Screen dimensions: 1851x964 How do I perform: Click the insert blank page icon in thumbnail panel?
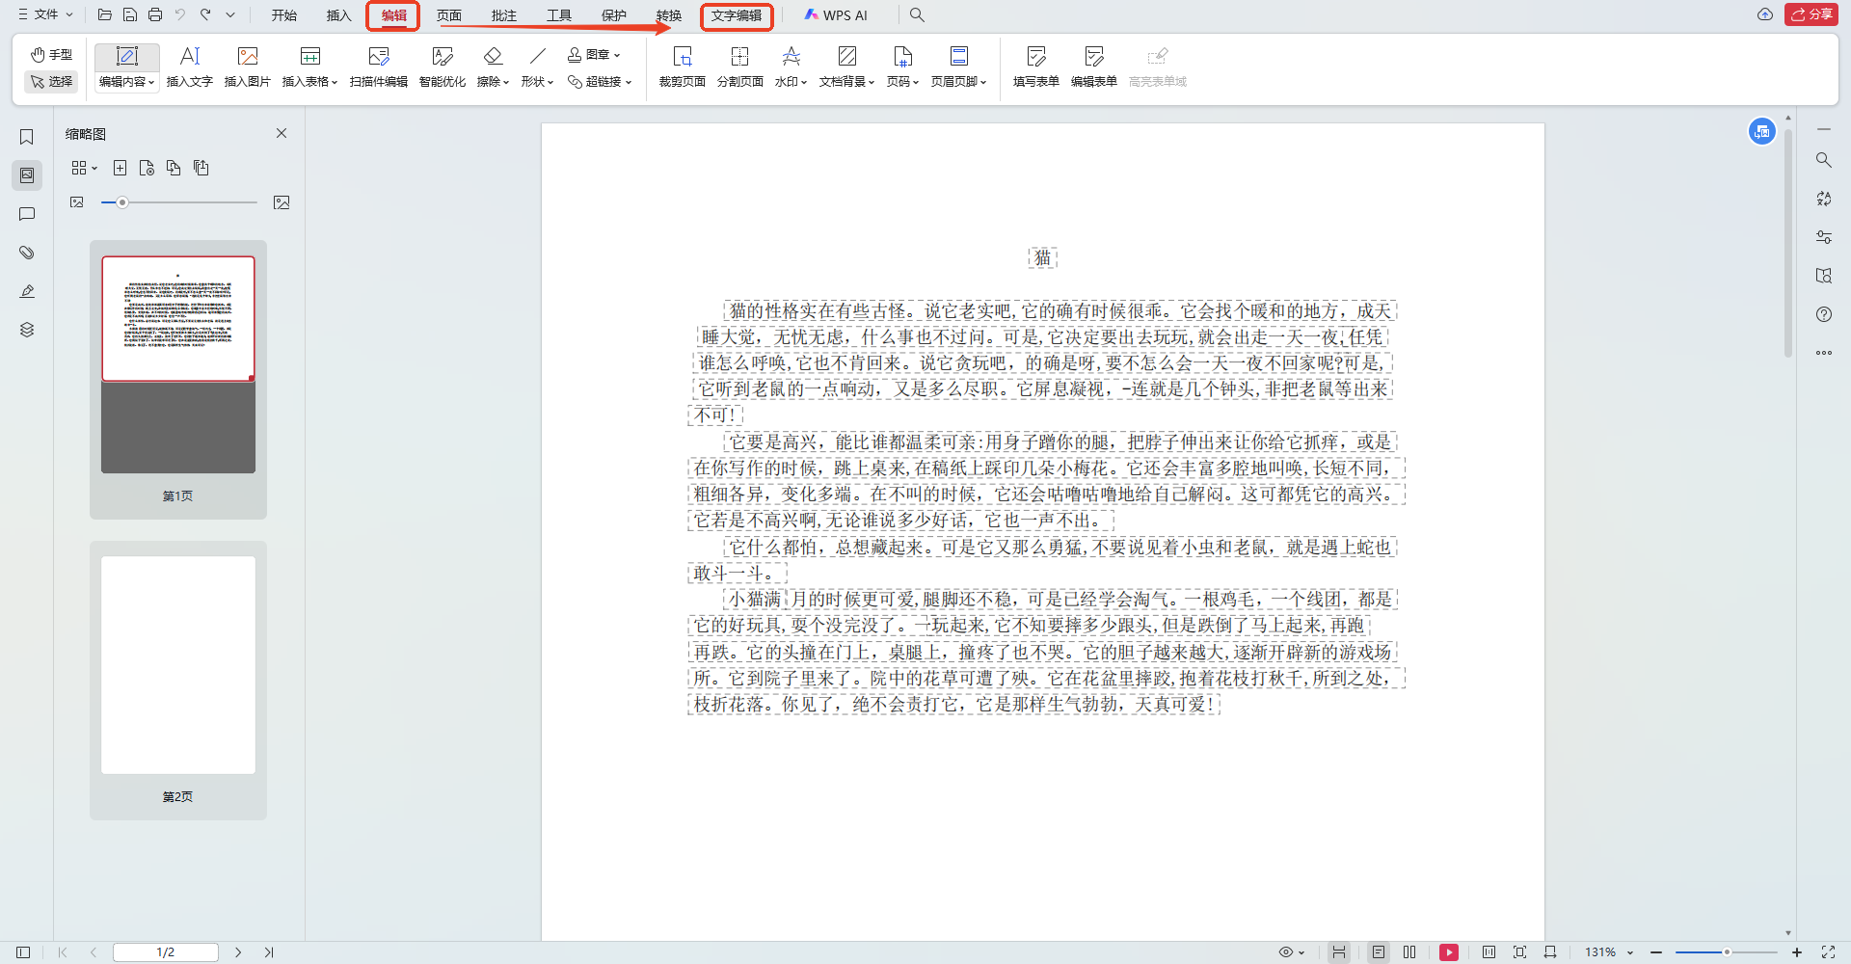(x=120, y=168)
